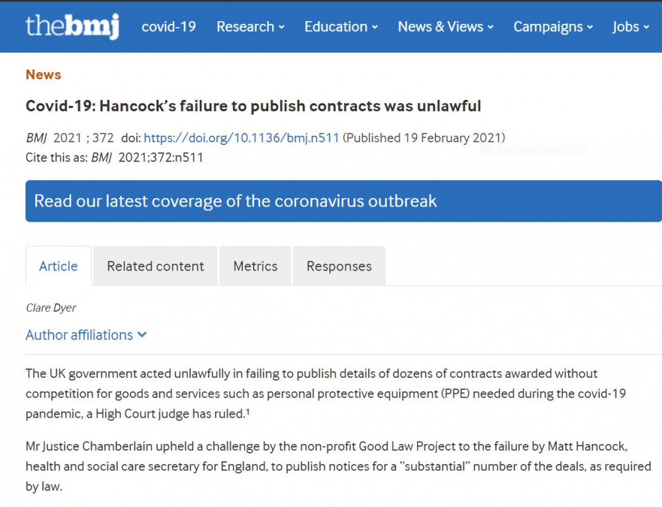662x507 pixels.
Task: Expand the Education dropdown menu
Action: pyautogui.click(x=341, y=26)
